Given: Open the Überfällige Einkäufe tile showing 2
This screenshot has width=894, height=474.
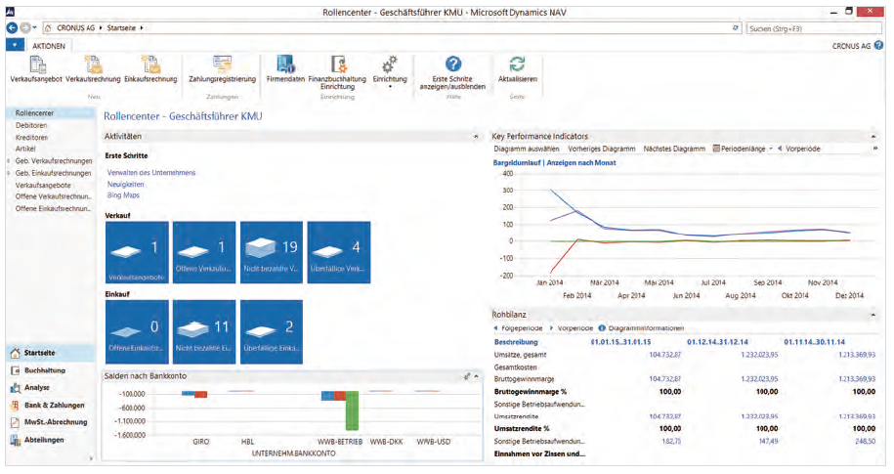Looking at the screenshot, I should 272,332.
